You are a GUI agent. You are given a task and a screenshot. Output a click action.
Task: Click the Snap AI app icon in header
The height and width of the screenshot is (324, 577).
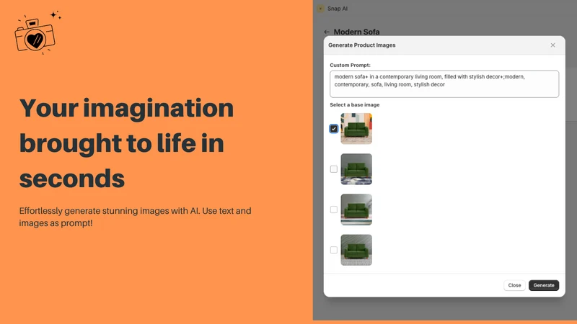coord(320,9)
